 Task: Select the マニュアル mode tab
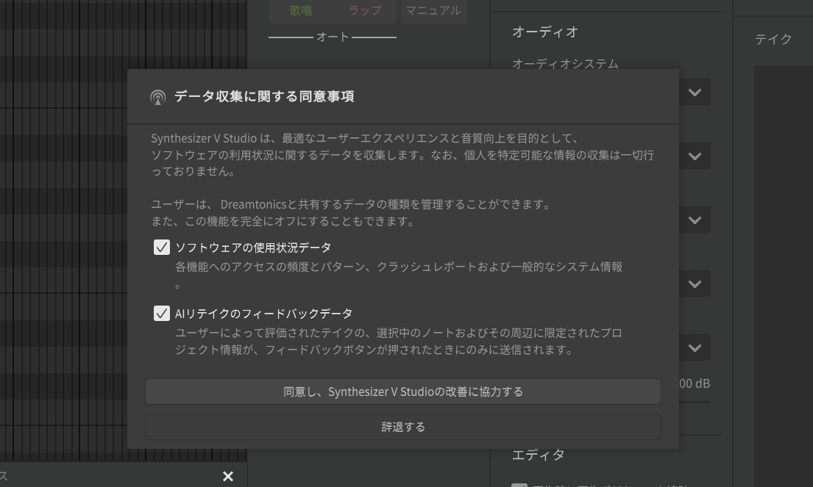coord(433,10)
